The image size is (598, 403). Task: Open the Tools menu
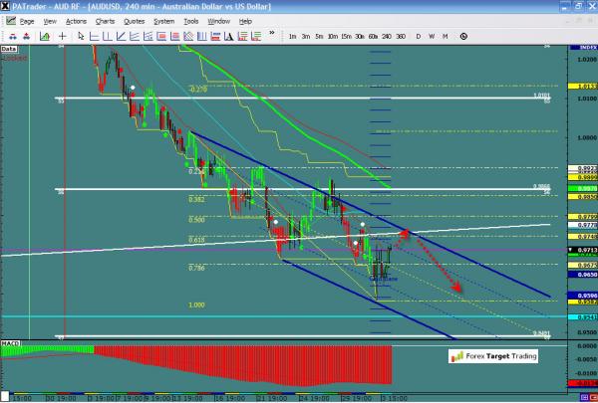pyautogui.click(x=190, y=20)
